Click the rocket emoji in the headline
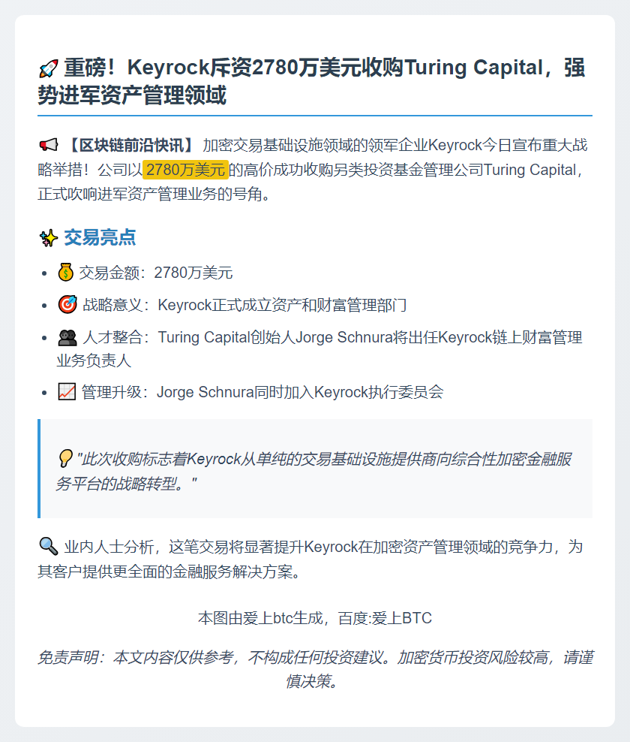The image size is (630, 742). [48, 68]
